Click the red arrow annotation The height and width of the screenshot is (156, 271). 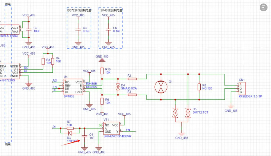(x=72, y=143)
